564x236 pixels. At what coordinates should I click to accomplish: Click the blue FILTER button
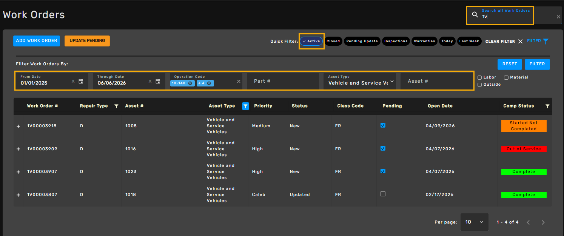tap(537, 64)
